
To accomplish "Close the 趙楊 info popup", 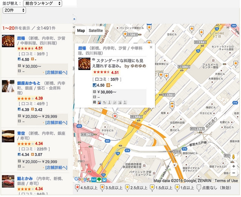I will pos(151,47).
